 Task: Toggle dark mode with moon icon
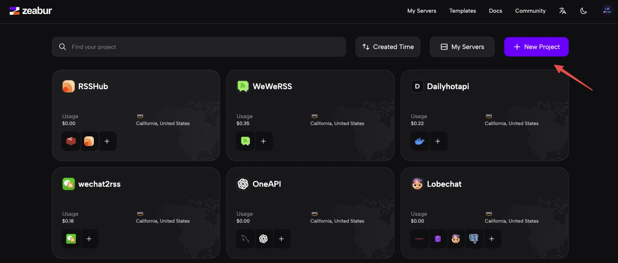click(583, 11)
